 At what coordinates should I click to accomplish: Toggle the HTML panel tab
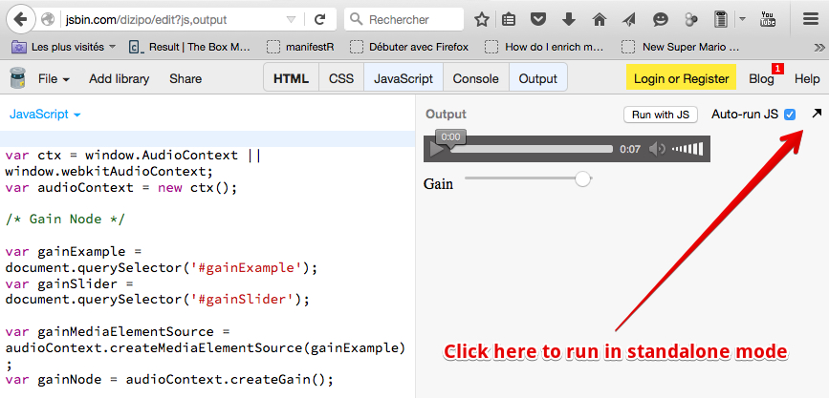click(292, 78)
